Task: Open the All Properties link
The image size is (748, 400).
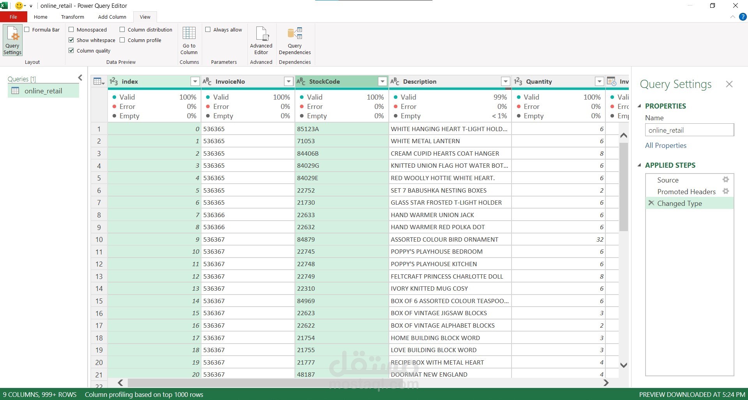Action: [x=666, y=146]
